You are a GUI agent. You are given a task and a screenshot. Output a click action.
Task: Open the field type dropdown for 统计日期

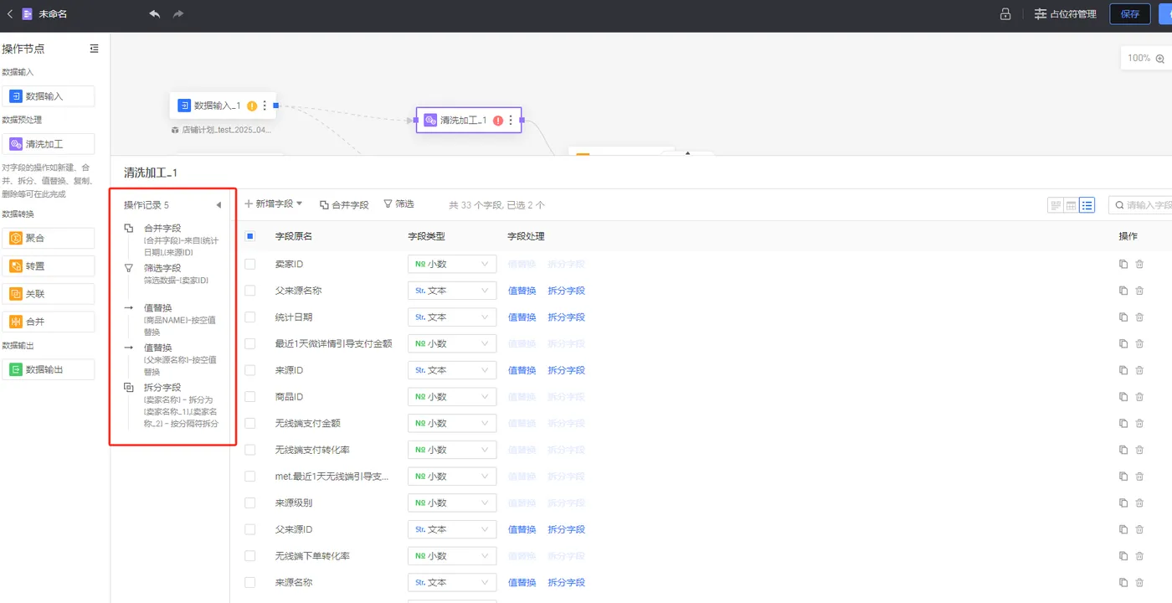[x=452, y=317]
